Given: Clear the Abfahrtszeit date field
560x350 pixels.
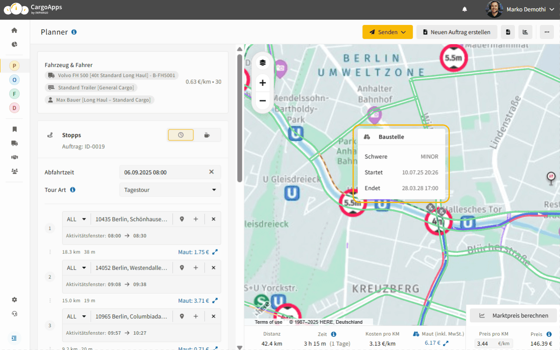Looking at the screenshot, I should [211, 172].
